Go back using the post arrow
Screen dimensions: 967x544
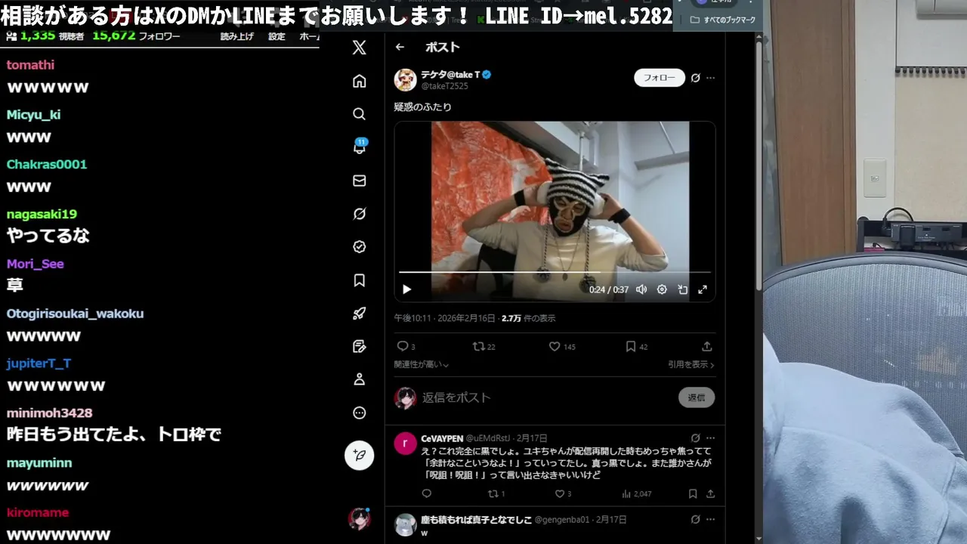coord(400,47)
